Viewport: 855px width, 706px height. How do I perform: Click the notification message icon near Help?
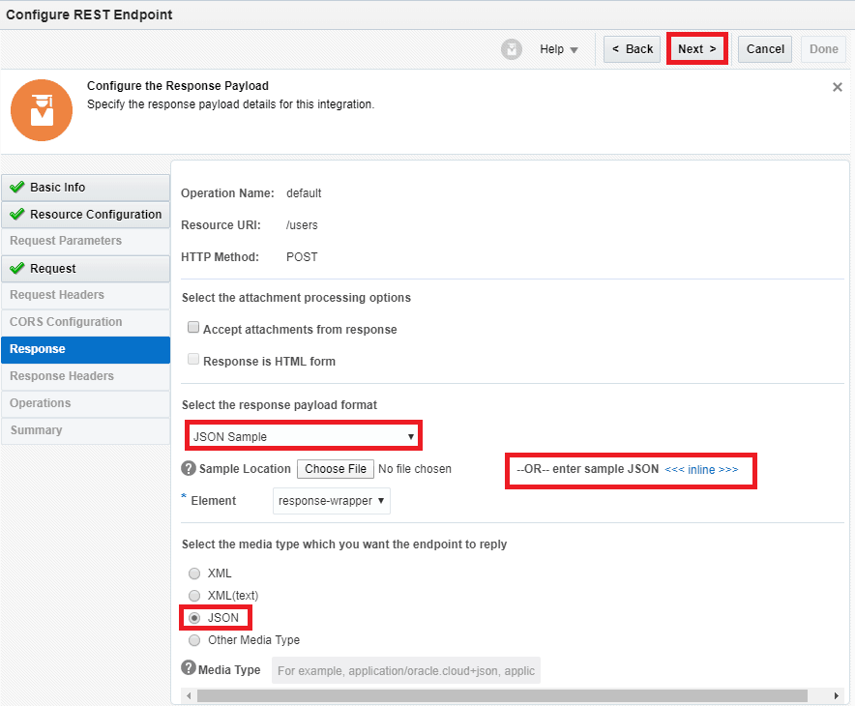(511, 49)
